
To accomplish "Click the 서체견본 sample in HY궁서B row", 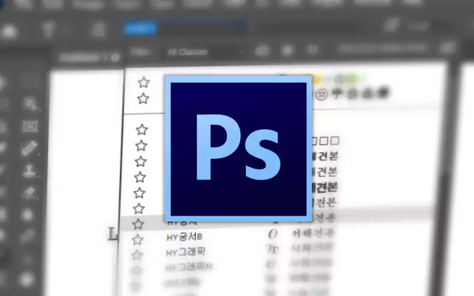I will 313,232.
